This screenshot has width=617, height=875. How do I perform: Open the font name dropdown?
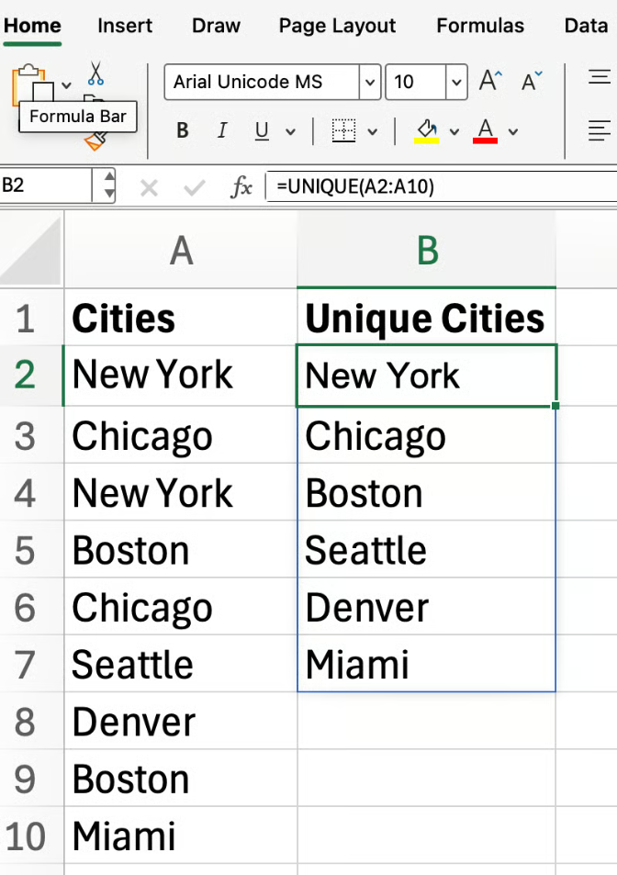pos(370,83)
